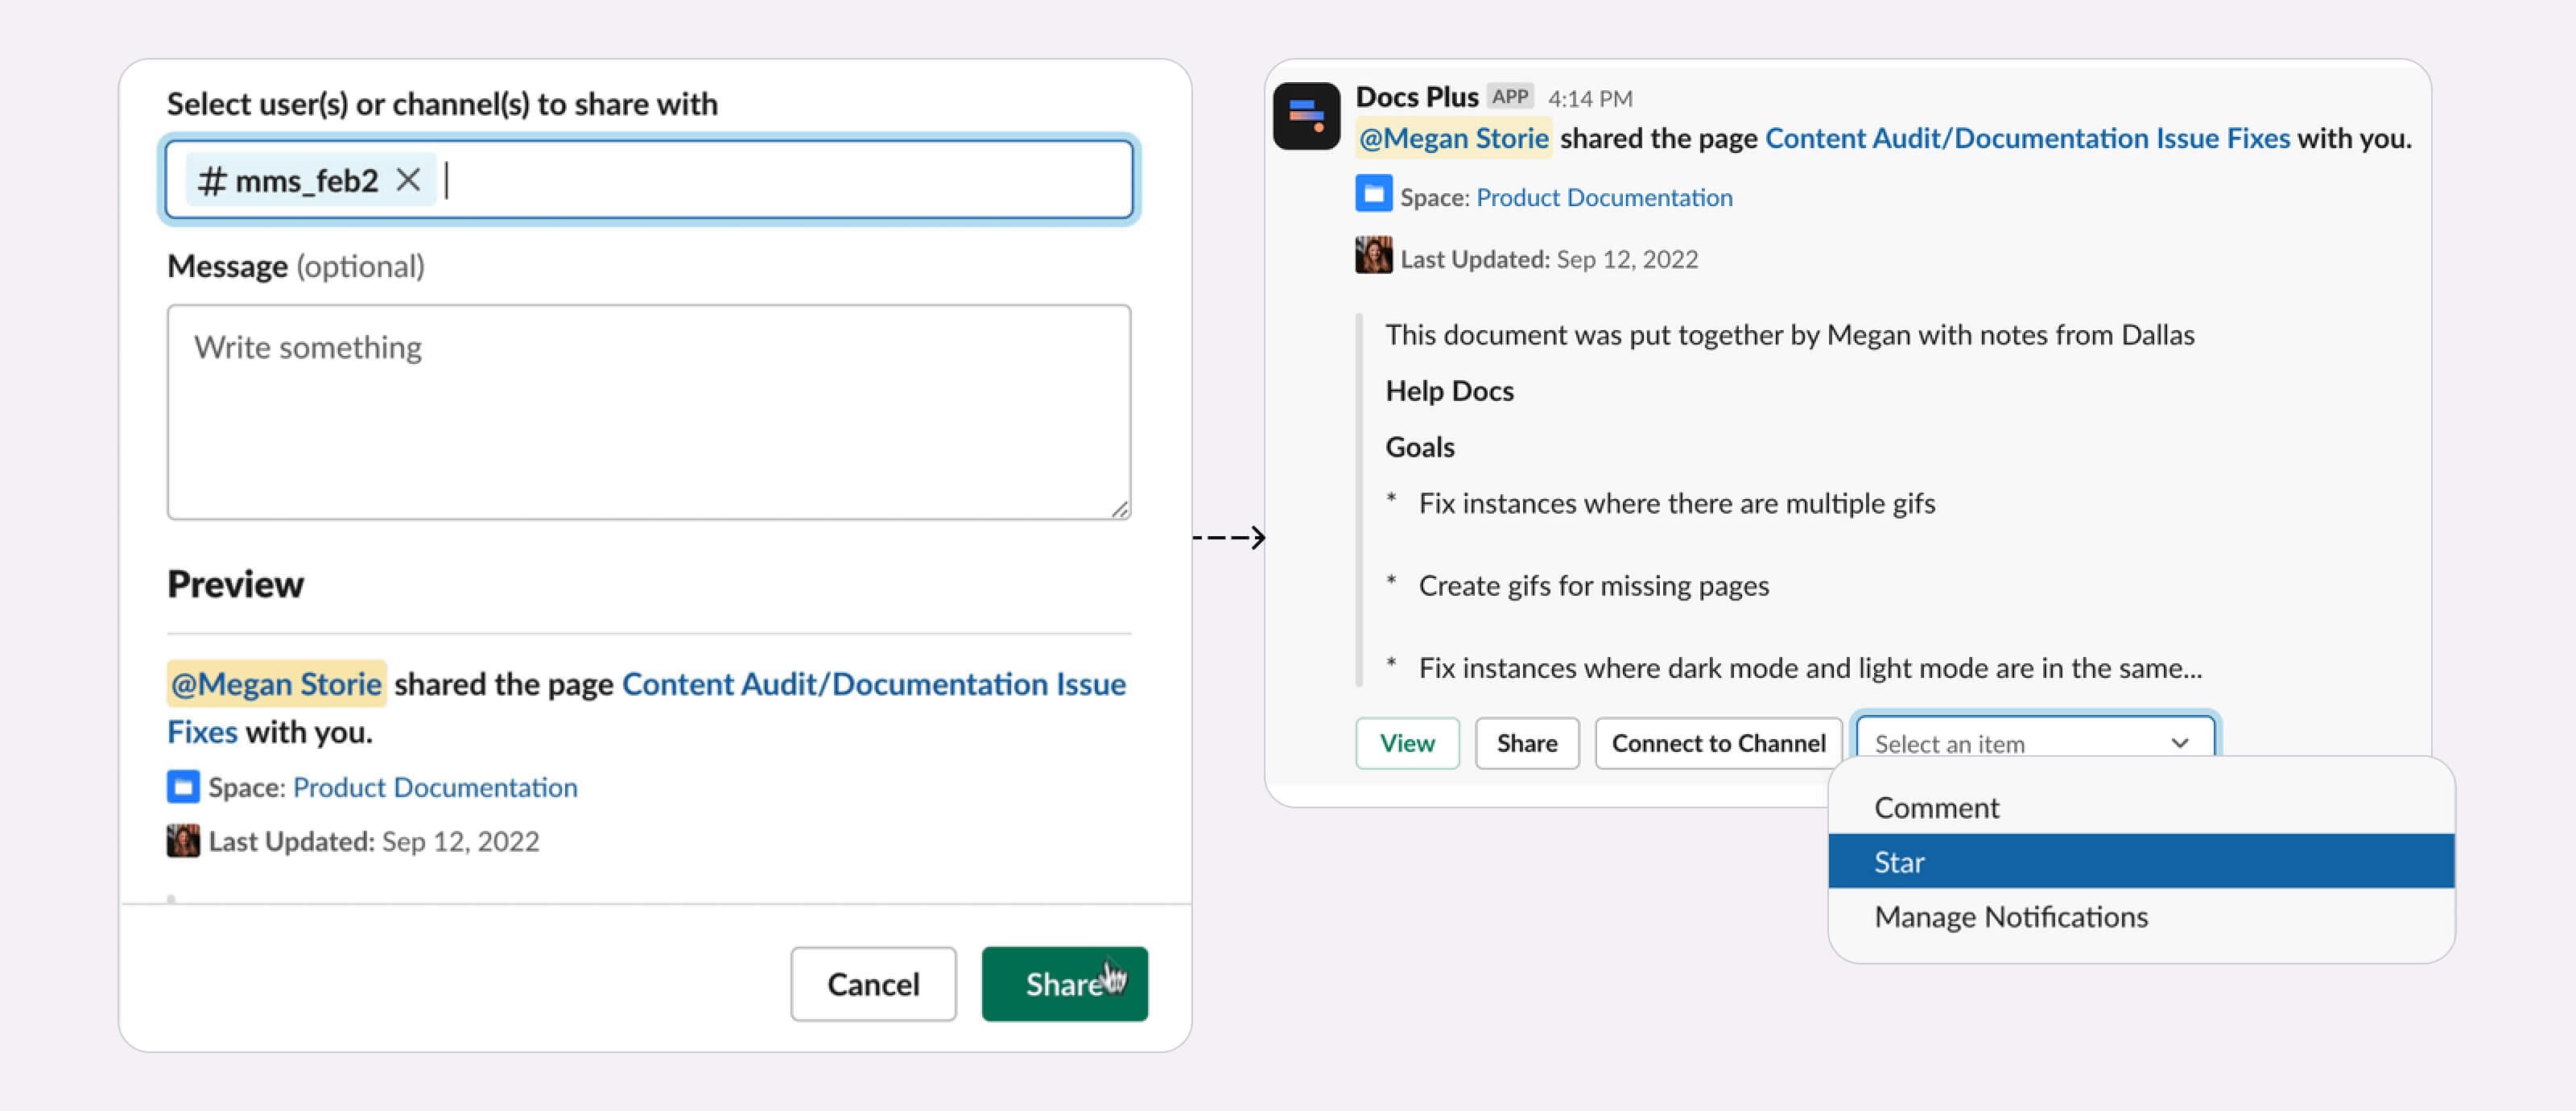Click the Write something message box
The width and height of the screenshot is (2576, 1111).
click(x=649, y=412)
